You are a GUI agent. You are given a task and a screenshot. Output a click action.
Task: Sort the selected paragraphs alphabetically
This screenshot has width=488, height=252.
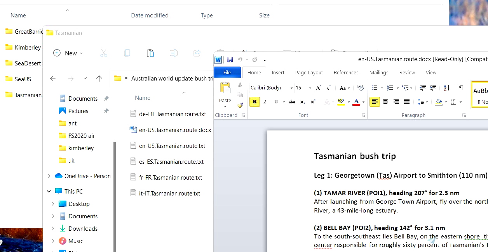[x=447, y=88]
